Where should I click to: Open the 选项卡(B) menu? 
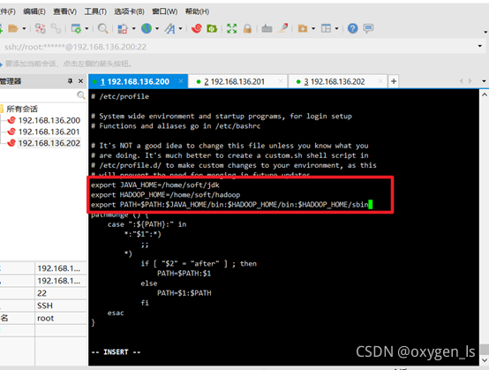pyautogui.click(x=130, y=11)
